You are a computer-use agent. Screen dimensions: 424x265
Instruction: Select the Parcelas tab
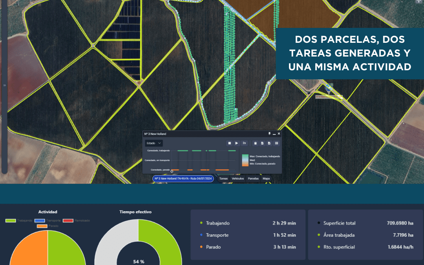(x=253, y=179)
